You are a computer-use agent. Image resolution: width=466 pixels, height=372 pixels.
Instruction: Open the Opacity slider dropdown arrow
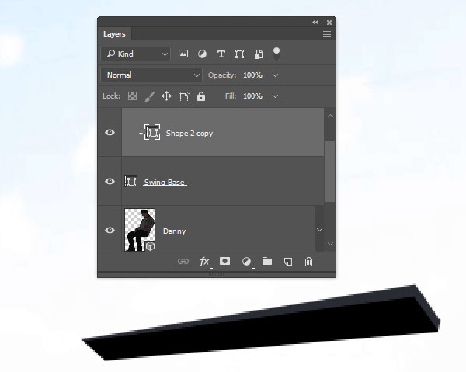click(x=275, y=75)
